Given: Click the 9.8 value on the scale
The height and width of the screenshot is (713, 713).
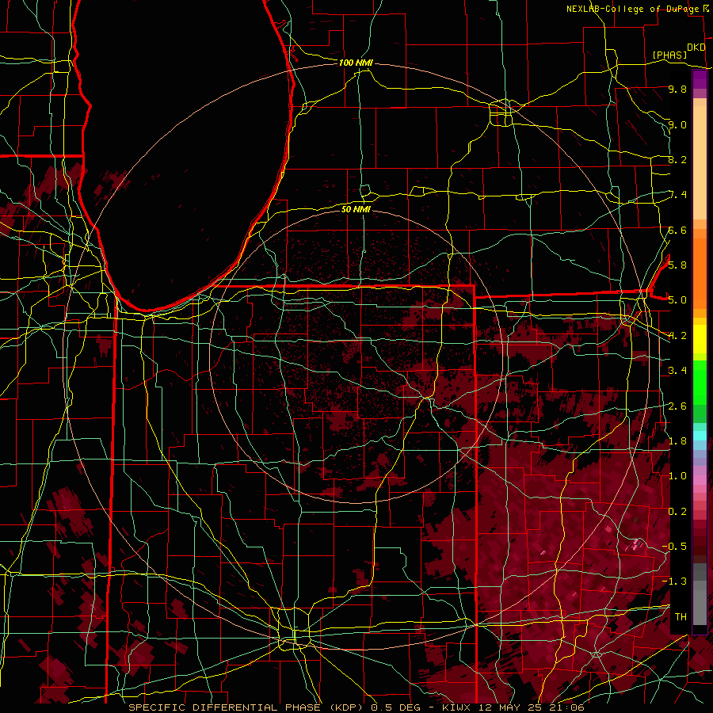Looking at the screenshot, I should pos(677,90).
